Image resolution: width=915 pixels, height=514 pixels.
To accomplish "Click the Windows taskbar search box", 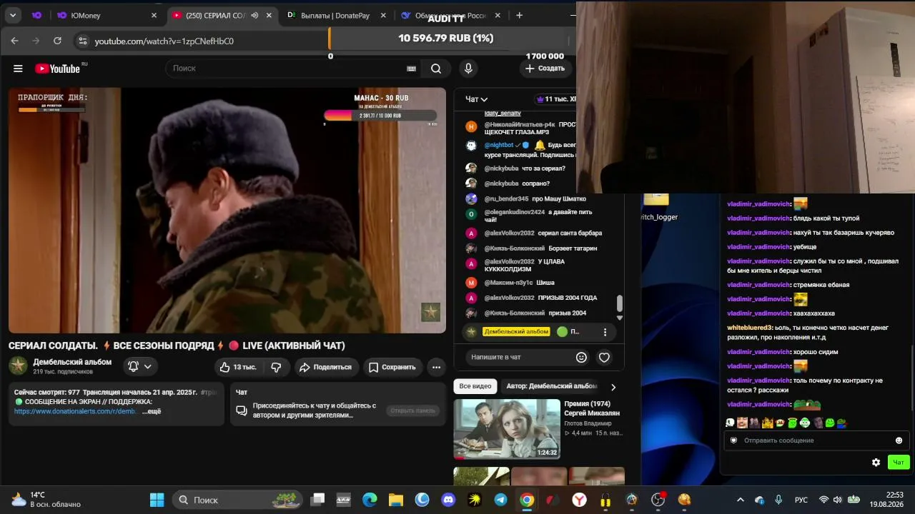I will click(x=237, y=500).
